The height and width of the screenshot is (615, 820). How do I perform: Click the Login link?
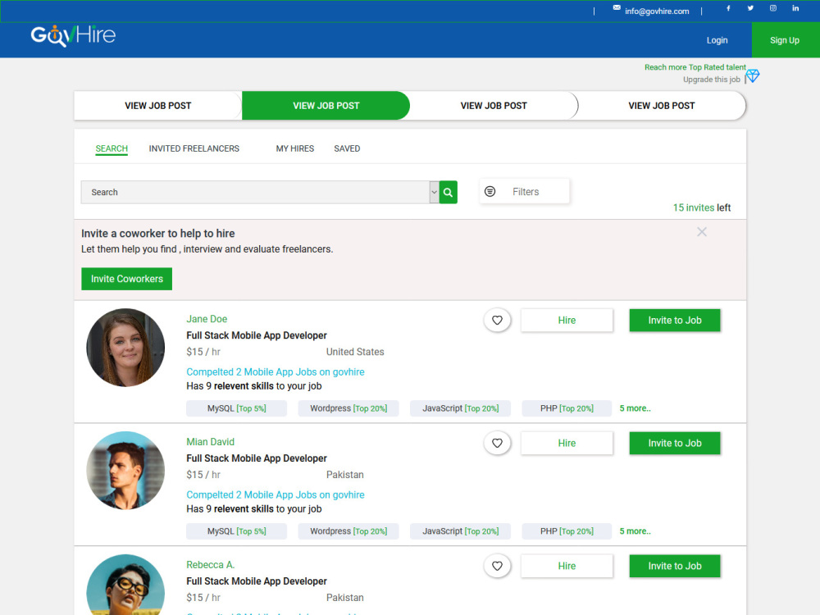point(717,40)
